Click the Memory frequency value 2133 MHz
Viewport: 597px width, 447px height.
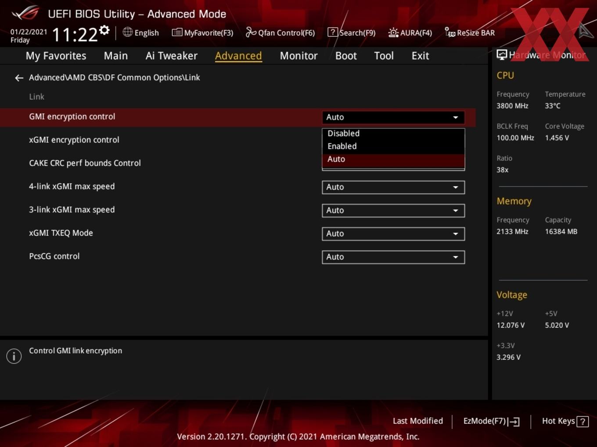[x=512, y=232]
